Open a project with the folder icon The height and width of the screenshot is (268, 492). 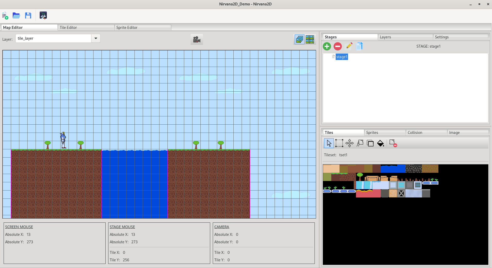click(x=16, y=15)
